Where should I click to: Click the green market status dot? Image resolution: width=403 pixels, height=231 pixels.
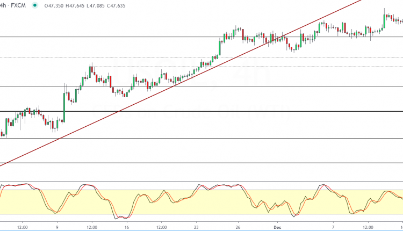35,6
